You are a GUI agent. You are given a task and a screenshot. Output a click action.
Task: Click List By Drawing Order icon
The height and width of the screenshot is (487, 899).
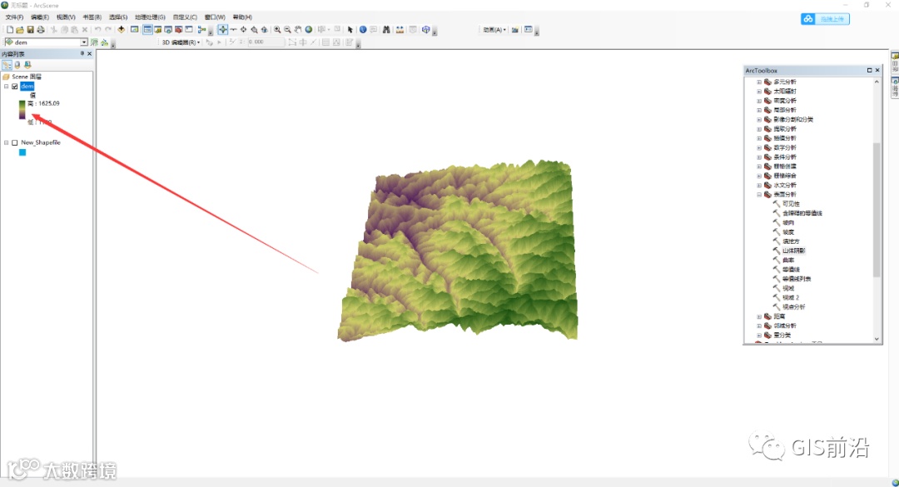(x=7, y=65)
